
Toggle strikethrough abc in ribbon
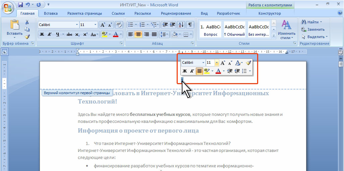[x=69, y=34]
